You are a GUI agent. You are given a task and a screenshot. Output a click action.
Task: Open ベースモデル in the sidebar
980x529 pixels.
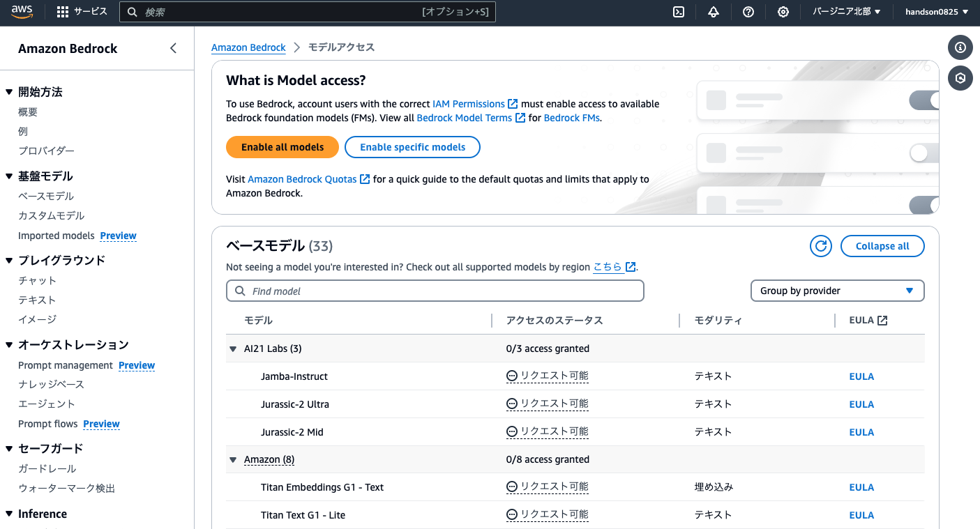coord(46,196)
